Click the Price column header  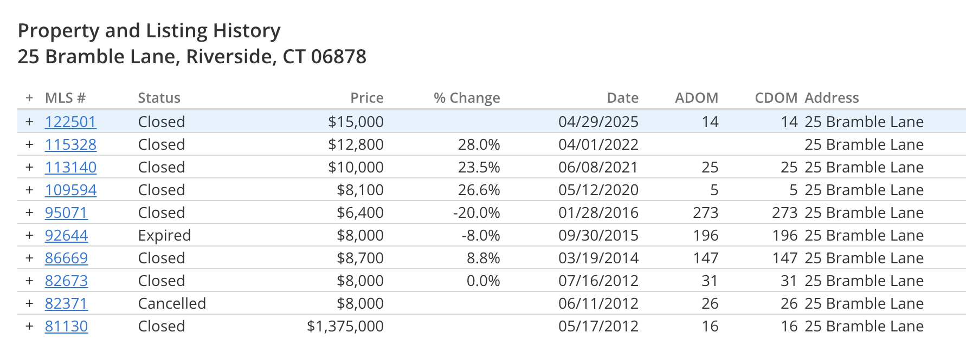coord(367,98)
